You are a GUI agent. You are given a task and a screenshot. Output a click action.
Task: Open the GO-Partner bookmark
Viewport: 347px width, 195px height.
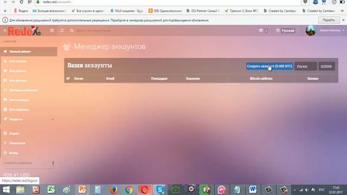tap(203, 11)
